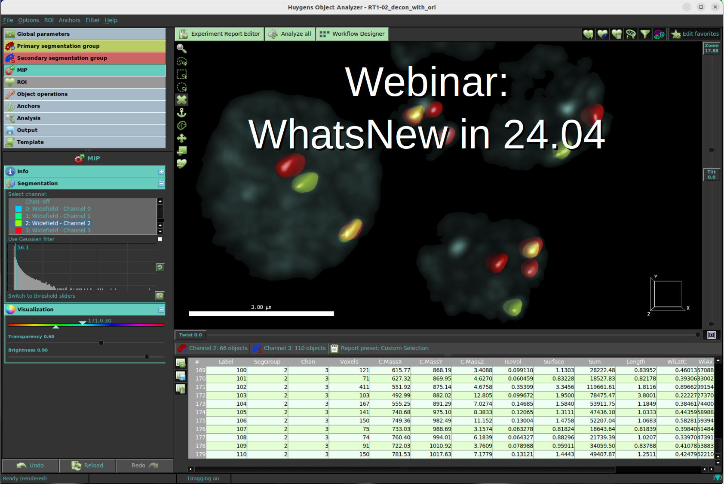Click the Analyze all button
Image resolution: width=724 pixels, height=484 pixels.
pyautogui.click(x=290, y=34)
